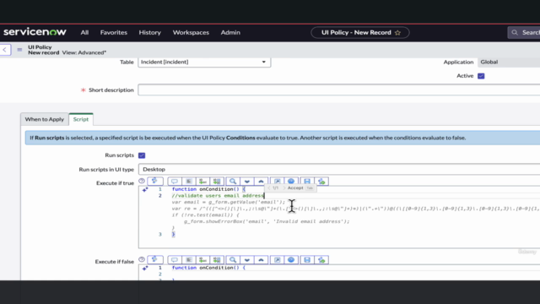Open the Workspaces menu
This screenshot has width=540, height=304.
[x=191, y=32]
